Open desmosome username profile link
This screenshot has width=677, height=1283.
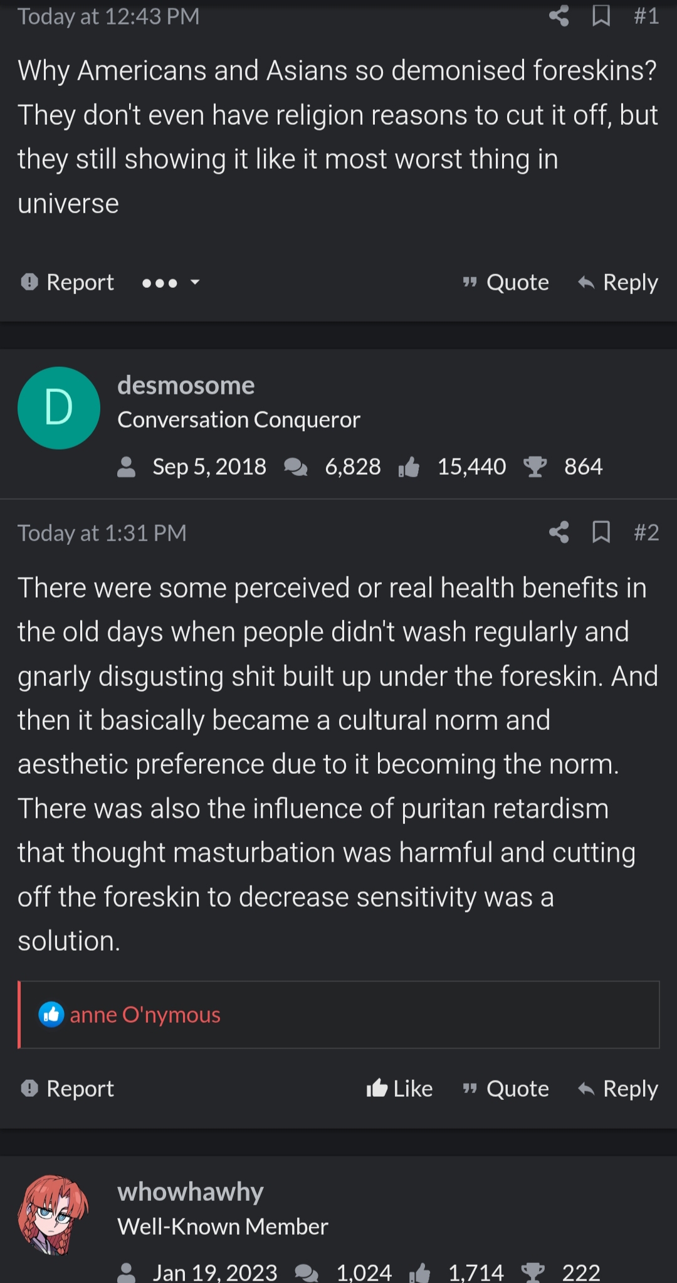[x=186, y=385]
